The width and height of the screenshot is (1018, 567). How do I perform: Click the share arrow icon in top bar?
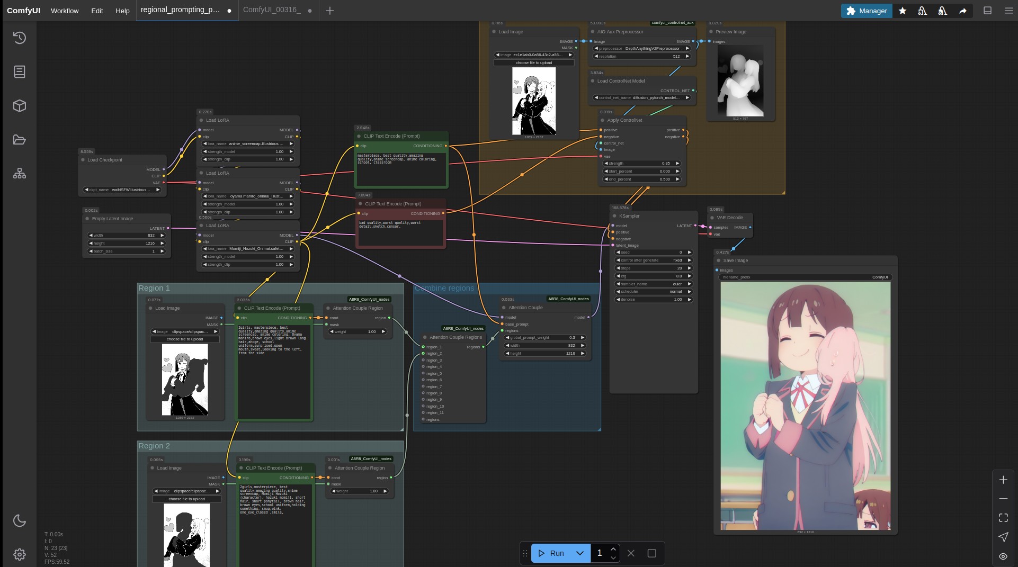[x=963, y=11]
